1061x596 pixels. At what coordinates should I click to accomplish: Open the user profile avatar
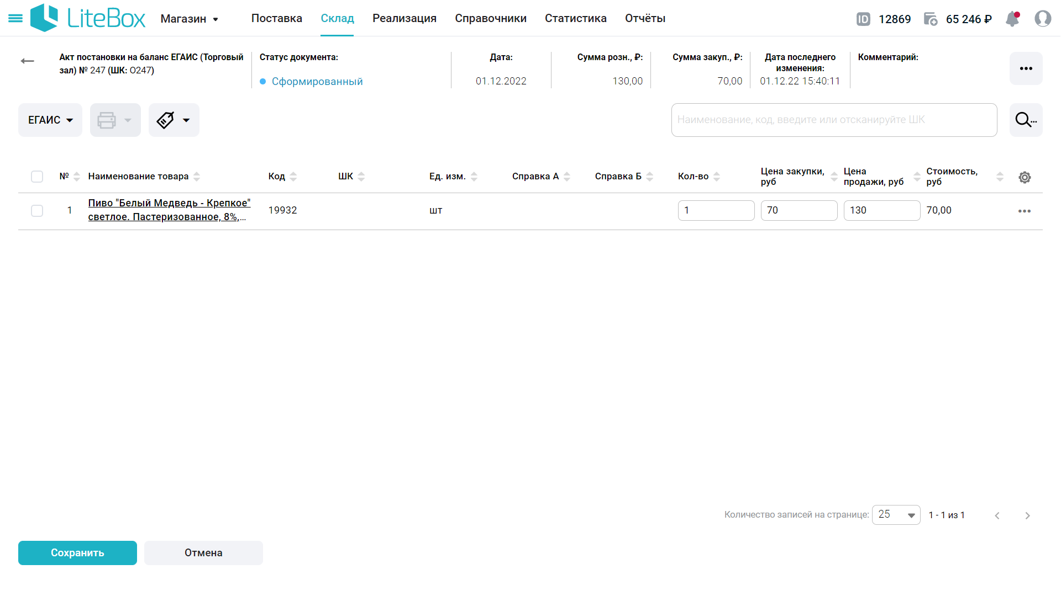tap(1043, 19)
